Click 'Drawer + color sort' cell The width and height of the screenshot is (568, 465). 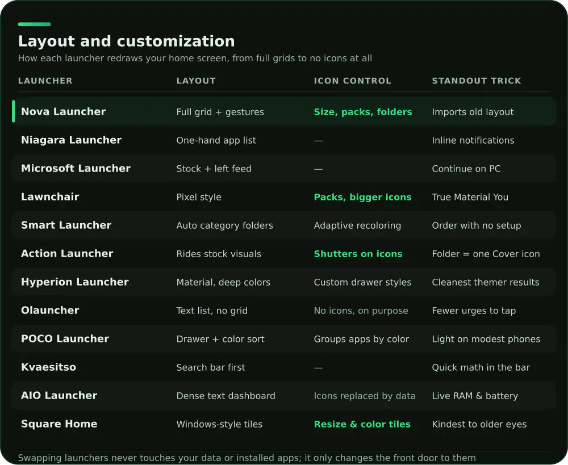click(x=220, y=340)
